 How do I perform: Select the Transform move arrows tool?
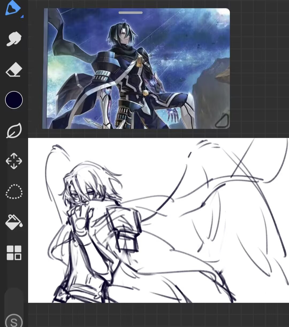coord(14,161)
